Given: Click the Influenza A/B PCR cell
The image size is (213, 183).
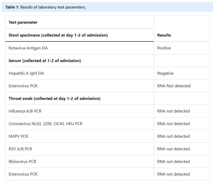Looking at the screenshot, I should (x=25, y=111).
